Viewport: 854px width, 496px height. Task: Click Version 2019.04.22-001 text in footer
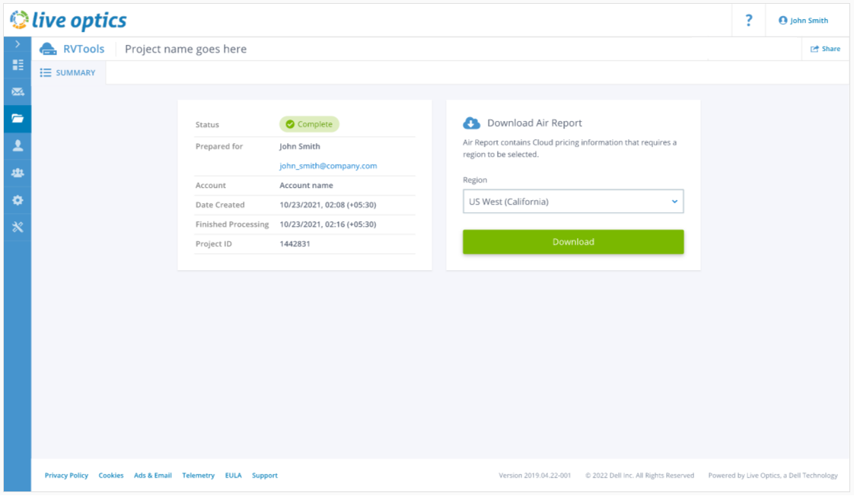pos(535,475)
